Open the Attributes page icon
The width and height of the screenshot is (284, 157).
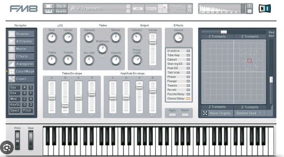pyautogui.click(x=11, y=41)
